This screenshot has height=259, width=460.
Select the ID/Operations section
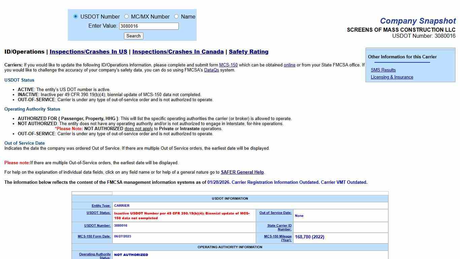(25, 52)
